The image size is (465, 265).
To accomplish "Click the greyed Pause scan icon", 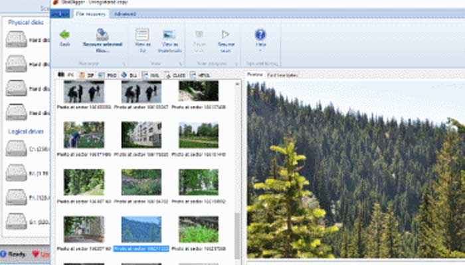I will (199, 34).
